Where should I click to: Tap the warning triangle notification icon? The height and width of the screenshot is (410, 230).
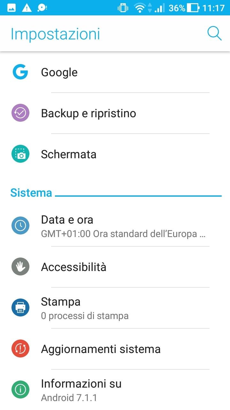point(27,8)
